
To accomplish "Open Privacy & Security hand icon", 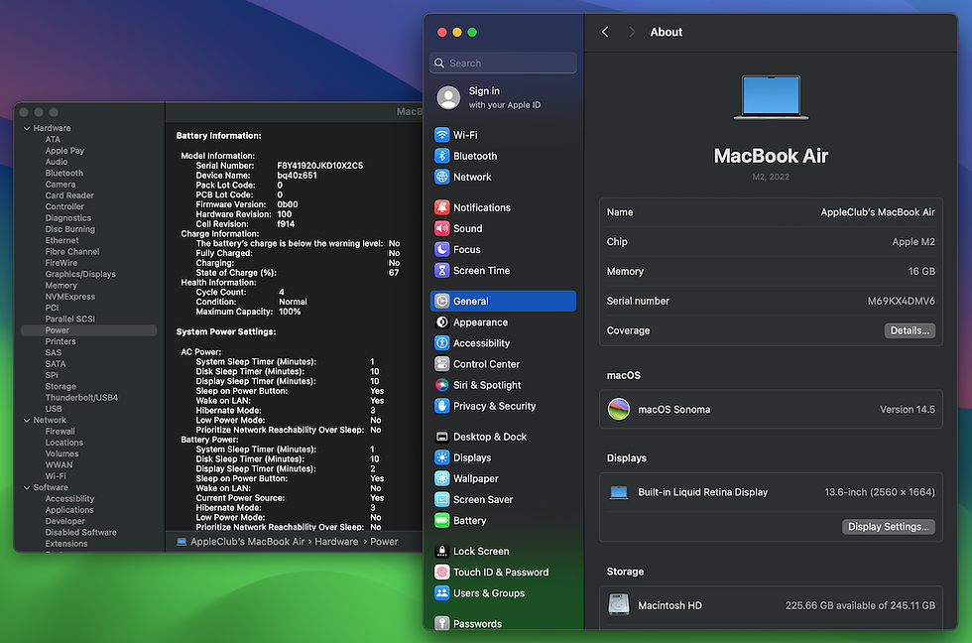I will point(441,406).
